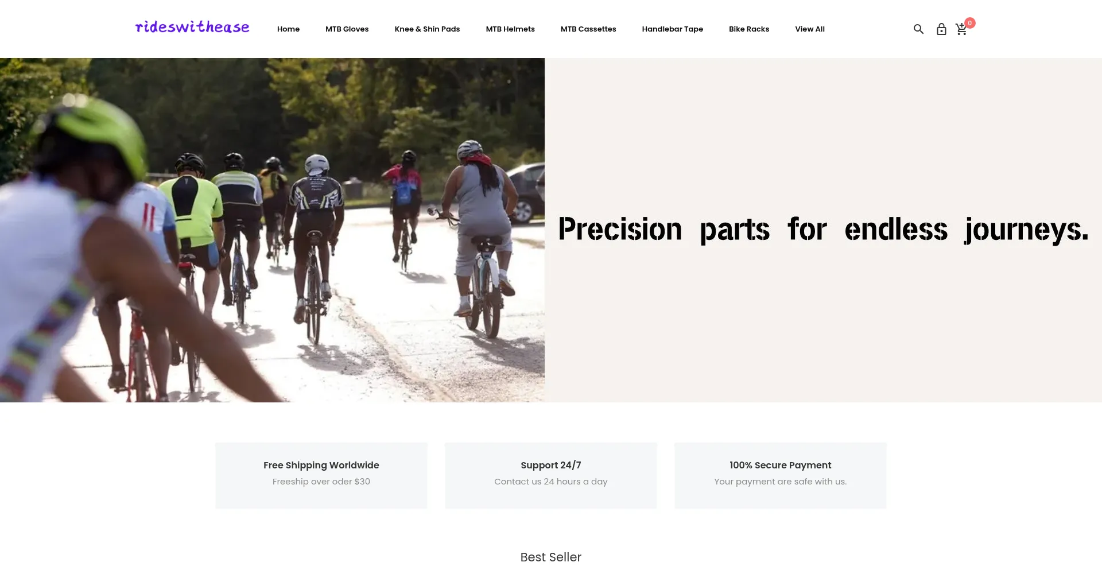1102x570 pixels.
Task: Open MTB Helmets category
Action: pyautogui.click(x=510, y=29)
